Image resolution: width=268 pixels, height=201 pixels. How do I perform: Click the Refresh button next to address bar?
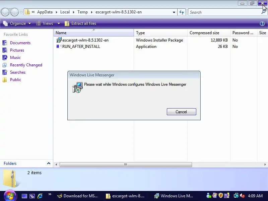point(182,12)
